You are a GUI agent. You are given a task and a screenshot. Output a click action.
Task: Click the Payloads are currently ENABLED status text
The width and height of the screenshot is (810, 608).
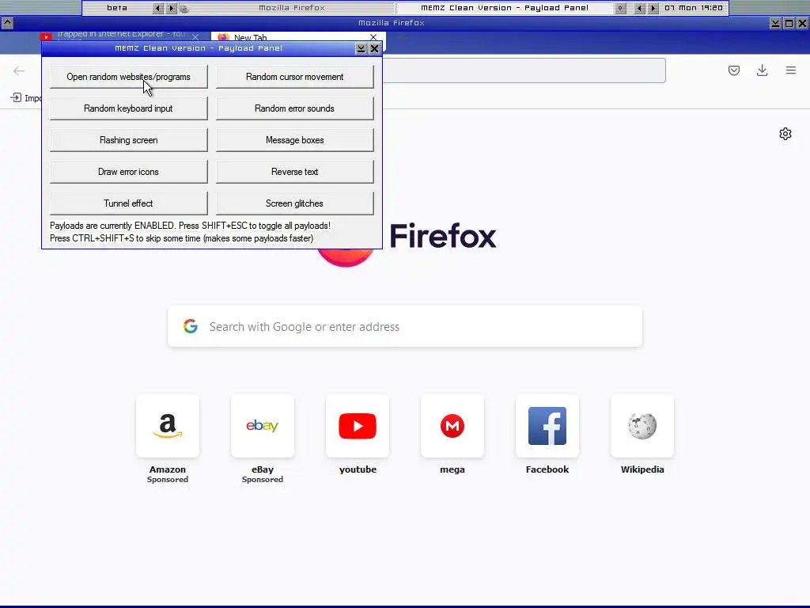click(190, 226)
